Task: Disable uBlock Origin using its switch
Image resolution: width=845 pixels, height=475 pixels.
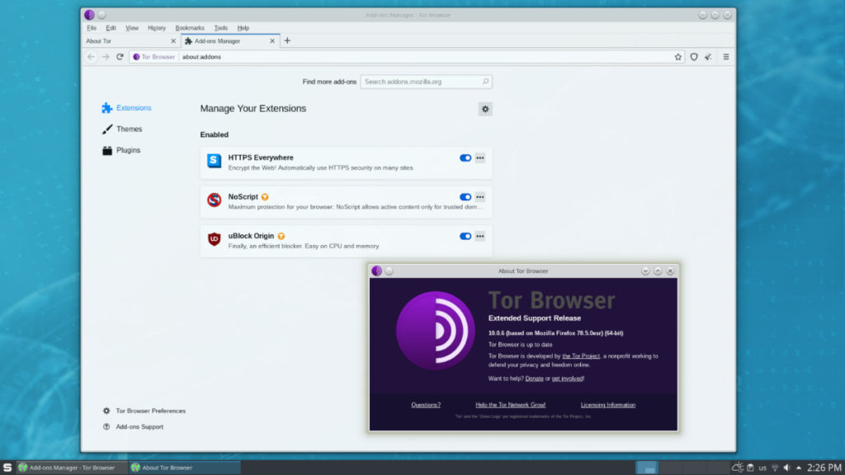Action: (465, 236)
